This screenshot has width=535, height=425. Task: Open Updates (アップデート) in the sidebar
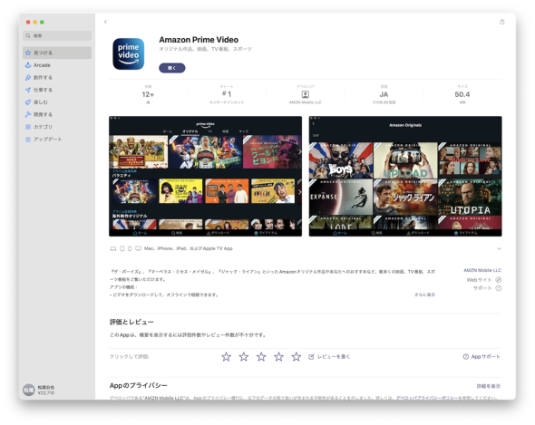tap(57, 140)
